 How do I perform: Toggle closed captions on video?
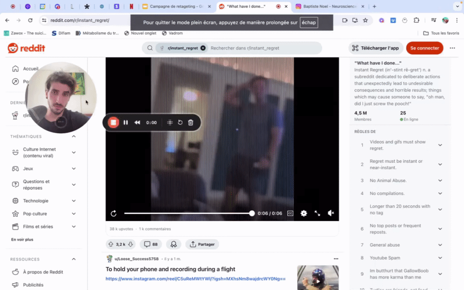click(x=290, y=213)
